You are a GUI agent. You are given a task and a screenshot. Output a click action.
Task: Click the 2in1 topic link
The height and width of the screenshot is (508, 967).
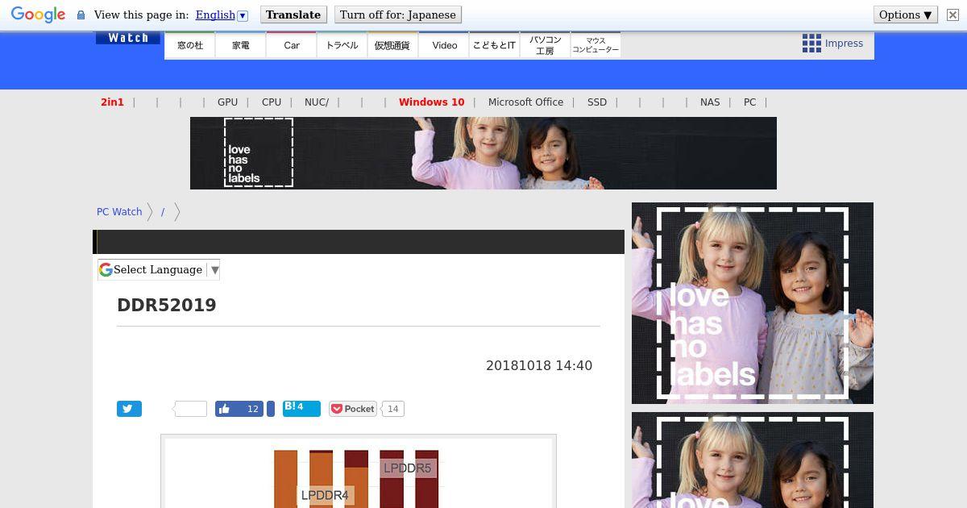pyautogui.click(x=112, y=102)
